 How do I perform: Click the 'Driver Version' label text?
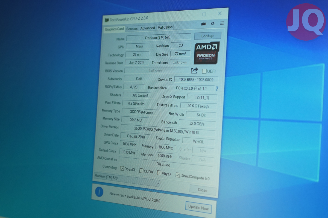click(110, 127)
